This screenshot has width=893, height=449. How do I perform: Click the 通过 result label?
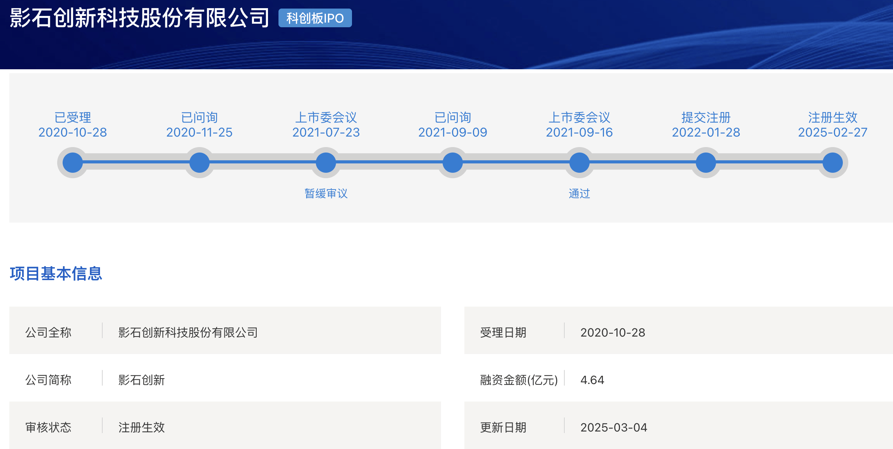[x=580, y=193]
